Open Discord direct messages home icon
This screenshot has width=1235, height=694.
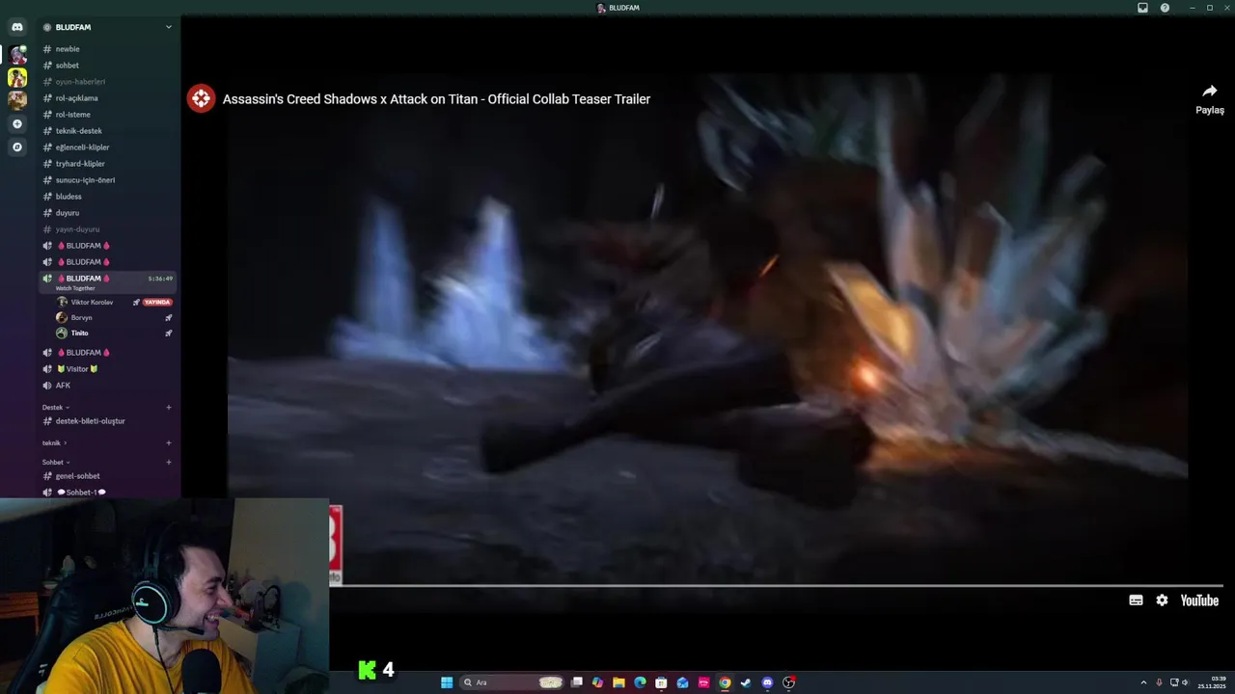point(17,27)
